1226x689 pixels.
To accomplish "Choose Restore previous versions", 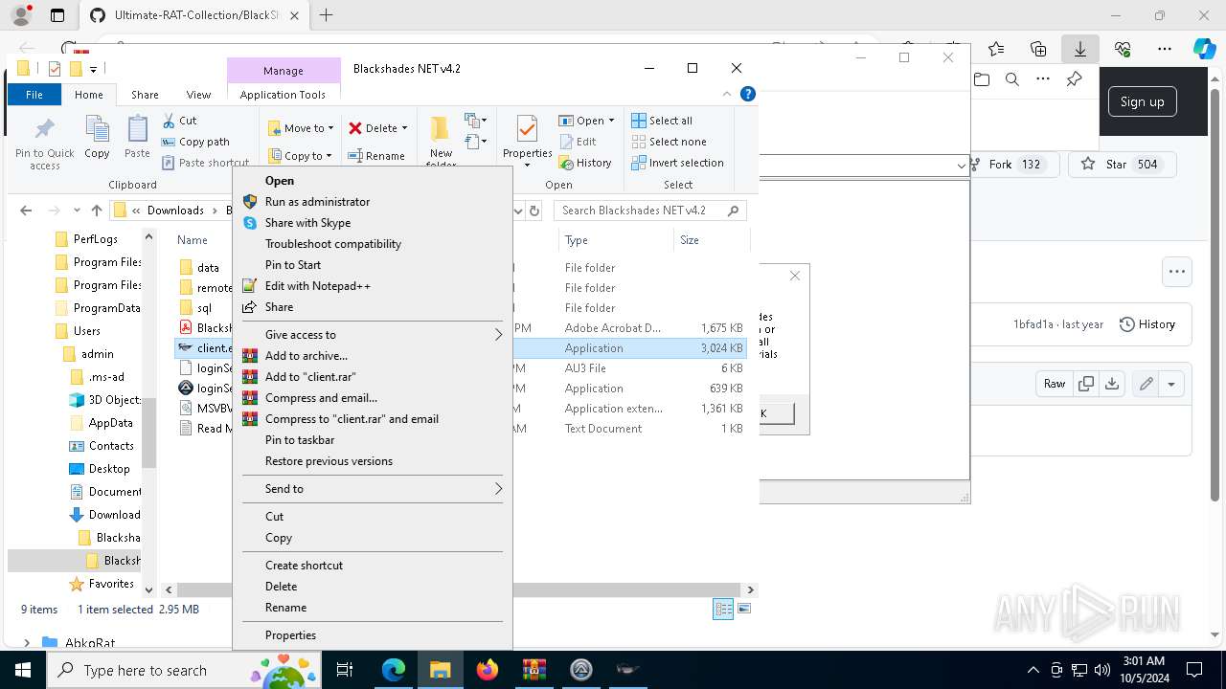I will point(373,461).
